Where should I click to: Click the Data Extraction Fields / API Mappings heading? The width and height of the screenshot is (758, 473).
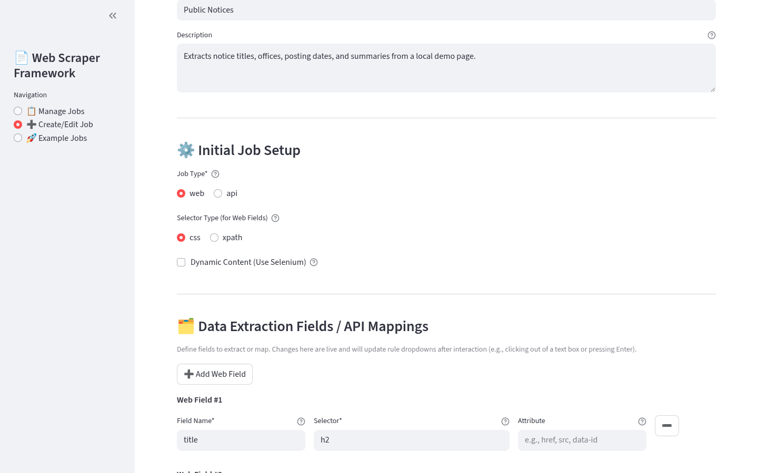point(303,326)
